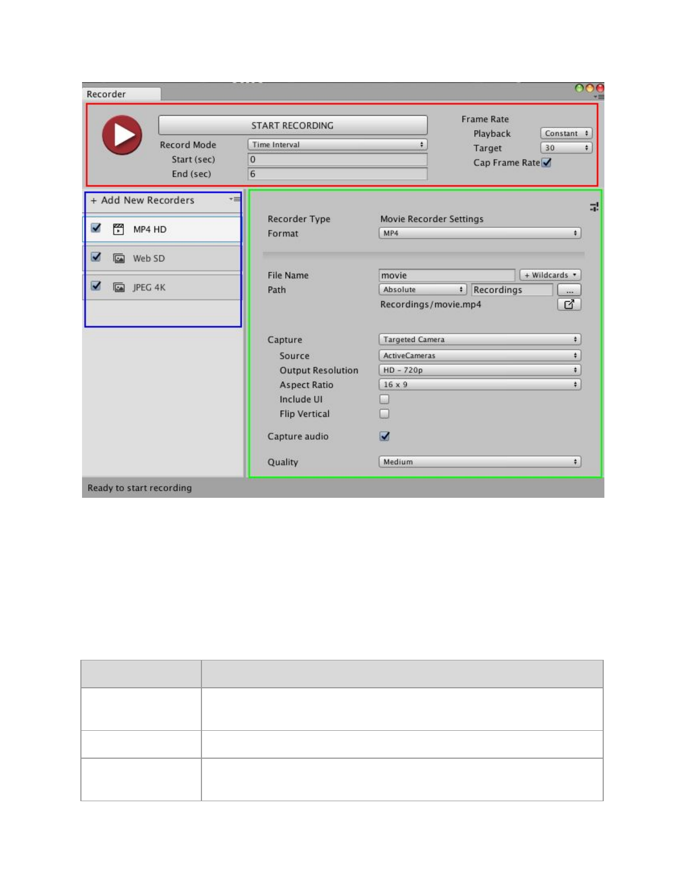Select the MP4 HD recorder row
The height and width of the screenshot is (885, 683).
(163, 229)
